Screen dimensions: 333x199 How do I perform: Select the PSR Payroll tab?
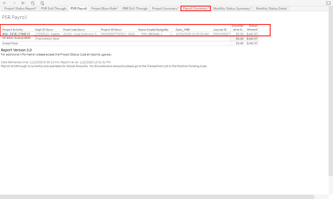79,9
